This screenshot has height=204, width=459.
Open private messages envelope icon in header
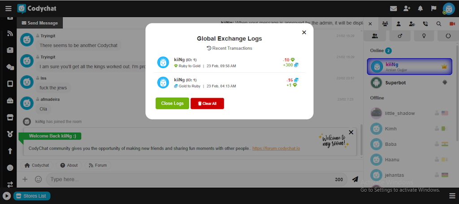click(394, 9)
